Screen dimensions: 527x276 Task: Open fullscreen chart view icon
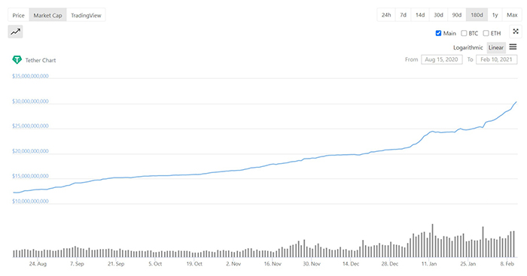point(516,32)
